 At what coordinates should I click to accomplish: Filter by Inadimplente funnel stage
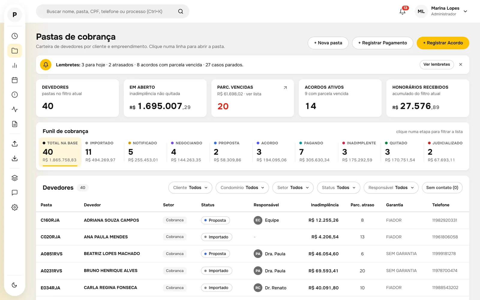[359, 152]
